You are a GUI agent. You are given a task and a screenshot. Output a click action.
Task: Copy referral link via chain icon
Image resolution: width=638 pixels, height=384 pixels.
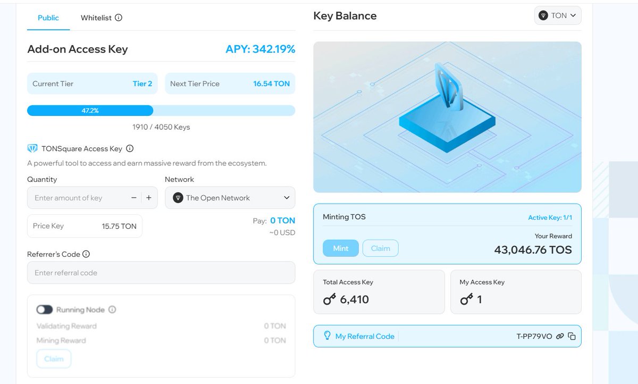point(560,336)
